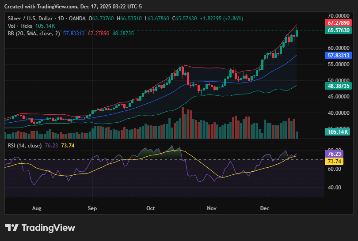This screenshot has height=241, width=358.
Task: Click the Oct label on the time axis
Action: pos(151,207)
